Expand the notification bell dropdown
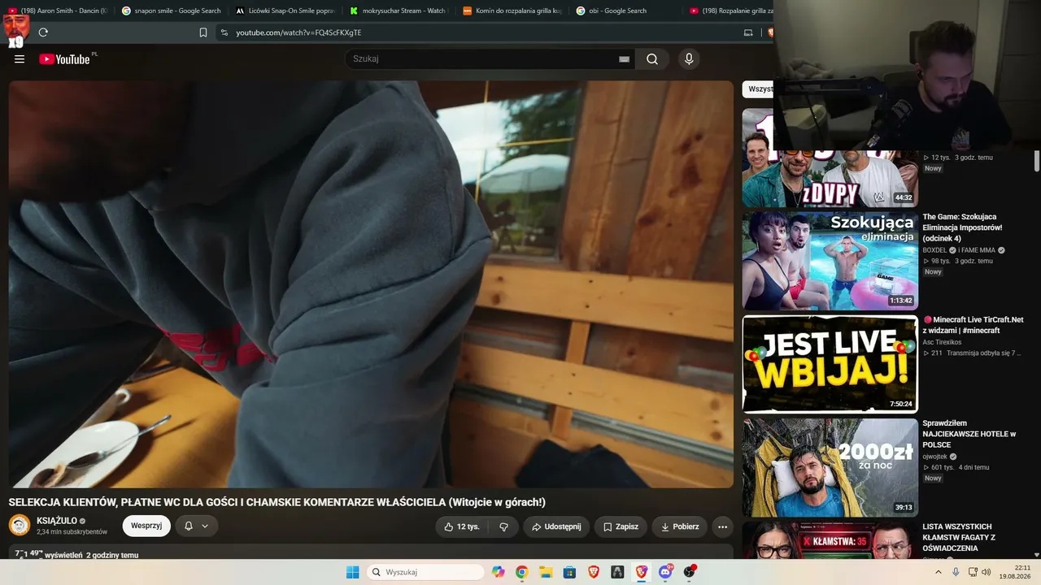Image resolution: width=1041 pixels, height=585 pixels. point(196,526)
